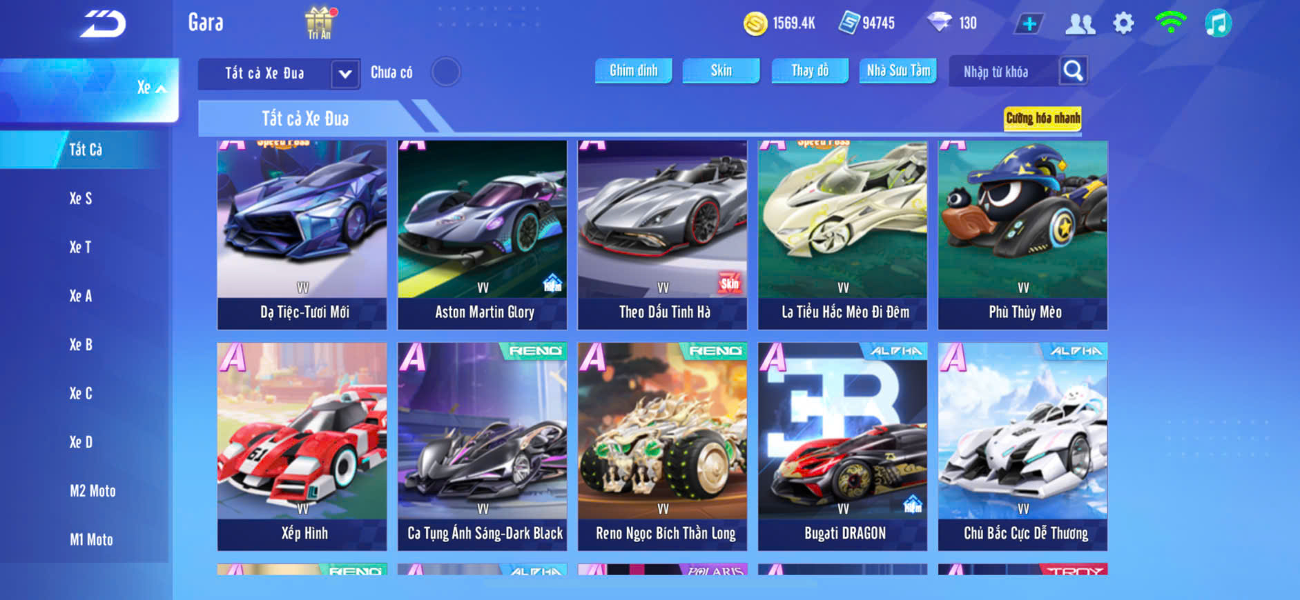This screenshot has height=600, width=1300.
Task: Toggle the music note icon
Action: pyautogui.click(x=1218, y=23)
